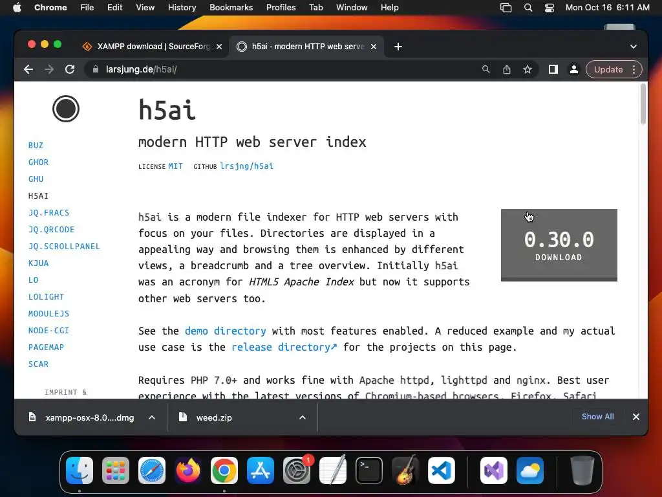Image resolution: width=662 pixels, height=497 pixels.
Task: Open the release directory link
Action: click(284, 348)
